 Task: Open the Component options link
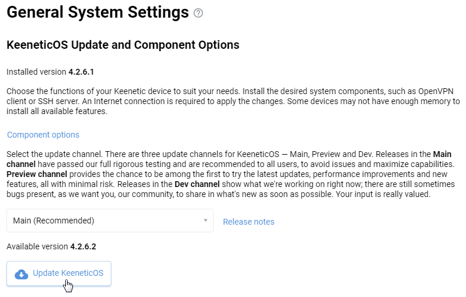pyautogui.click(x=43, y=135)
